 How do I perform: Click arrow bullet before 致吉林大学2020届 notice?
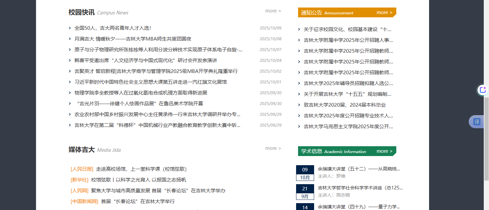pos(299,105)
